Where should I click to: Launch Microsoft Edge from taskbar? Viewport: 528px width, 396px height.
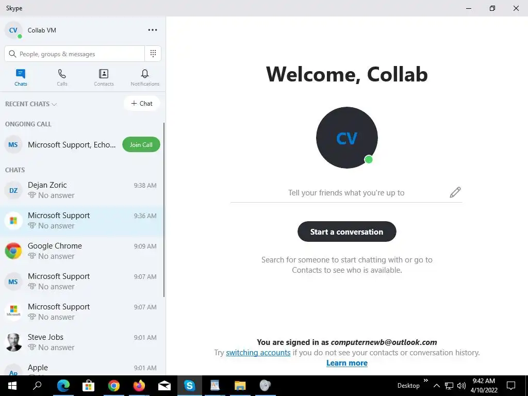63,386
